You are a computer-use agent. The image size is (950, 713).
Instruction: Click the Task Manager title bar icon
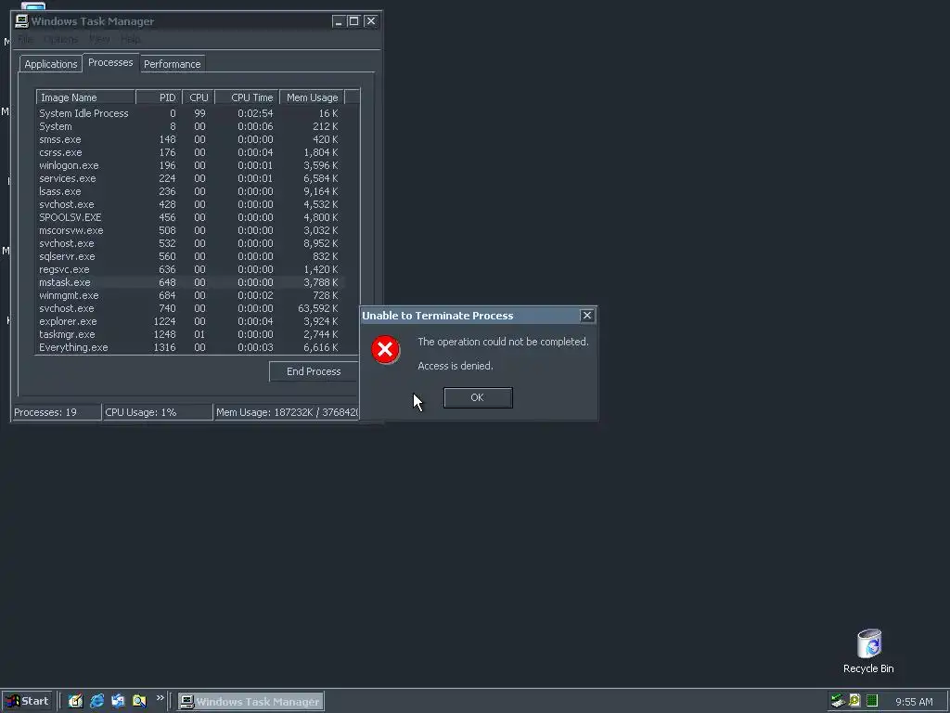pyautogui.click(x=22, y=21)
